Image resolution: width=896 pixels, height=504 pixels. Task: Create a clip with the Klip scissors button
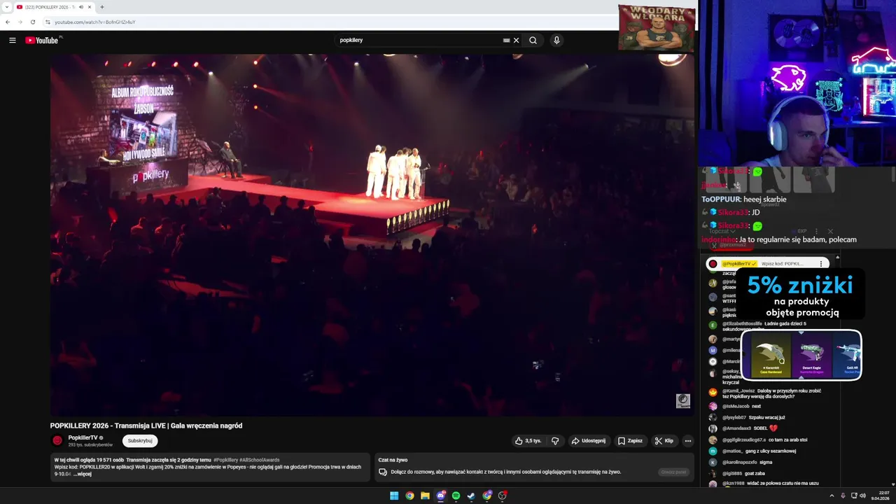click(x=664, y=441)
